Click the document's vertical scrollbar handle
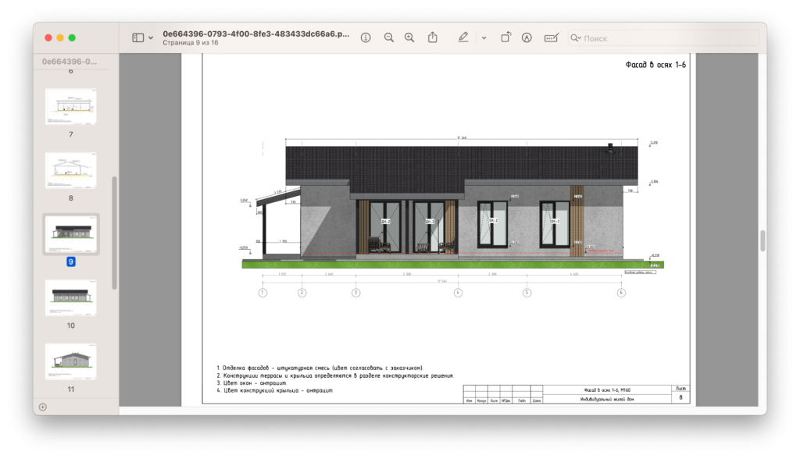 tap(762, 240)
